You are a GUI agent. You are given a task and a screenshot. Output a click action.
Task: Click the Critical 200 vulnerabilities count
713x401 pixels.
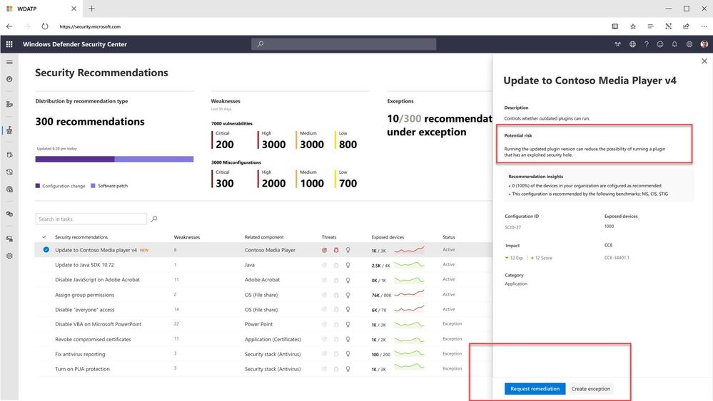pos(225,145)
